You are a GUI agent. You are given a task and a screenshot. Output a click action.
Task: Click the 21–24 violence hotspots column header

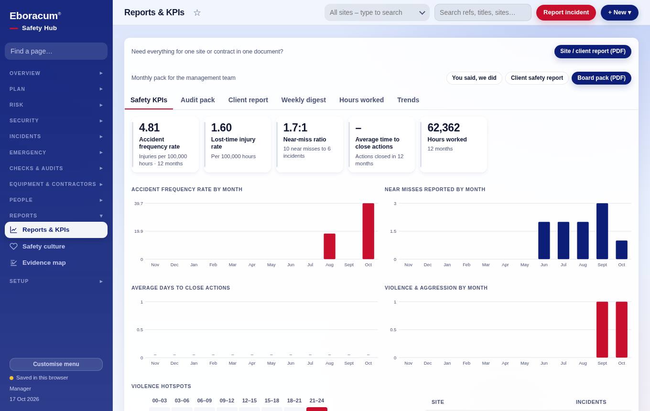pos(316,400)
